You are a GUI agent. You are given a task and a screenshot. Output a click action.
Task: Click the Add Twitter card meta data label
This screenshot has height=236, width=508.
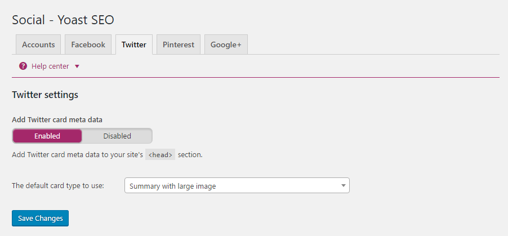click(57, 120)
